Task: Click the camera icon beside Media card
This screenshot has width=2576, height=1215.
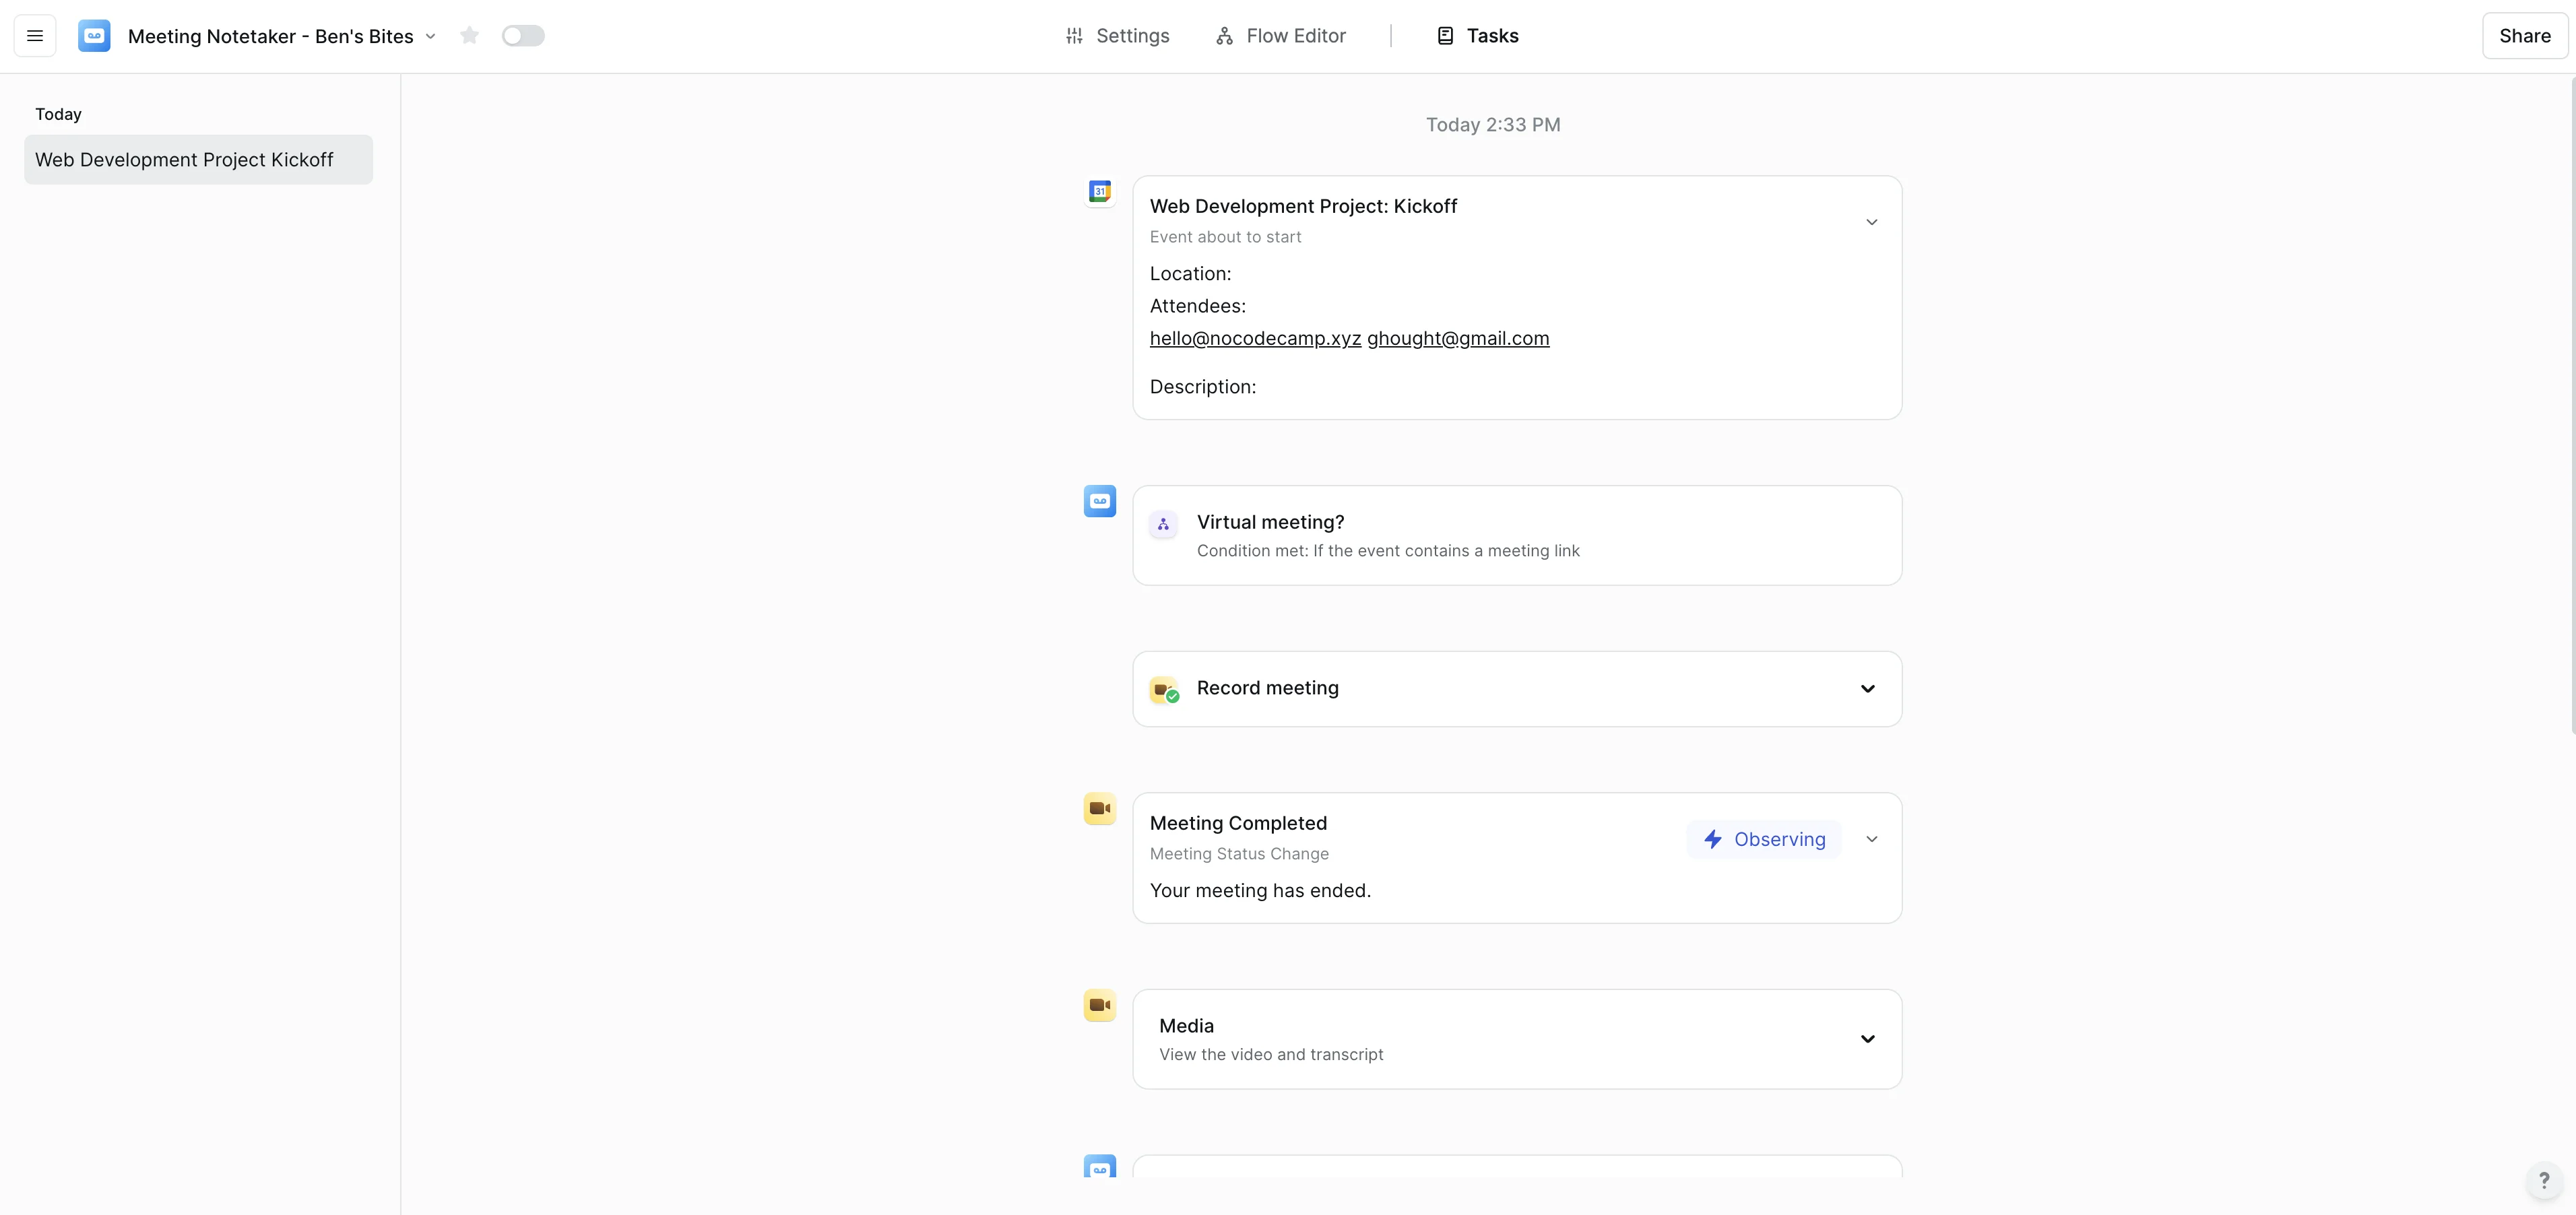Action: click(x=1099, y=1005)
